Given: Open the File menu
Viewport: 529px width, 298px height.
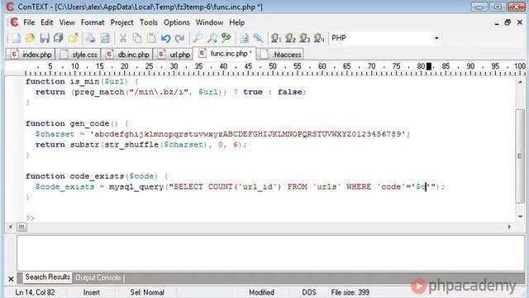Looking at the screenshot, I should [x=29, y=22].
